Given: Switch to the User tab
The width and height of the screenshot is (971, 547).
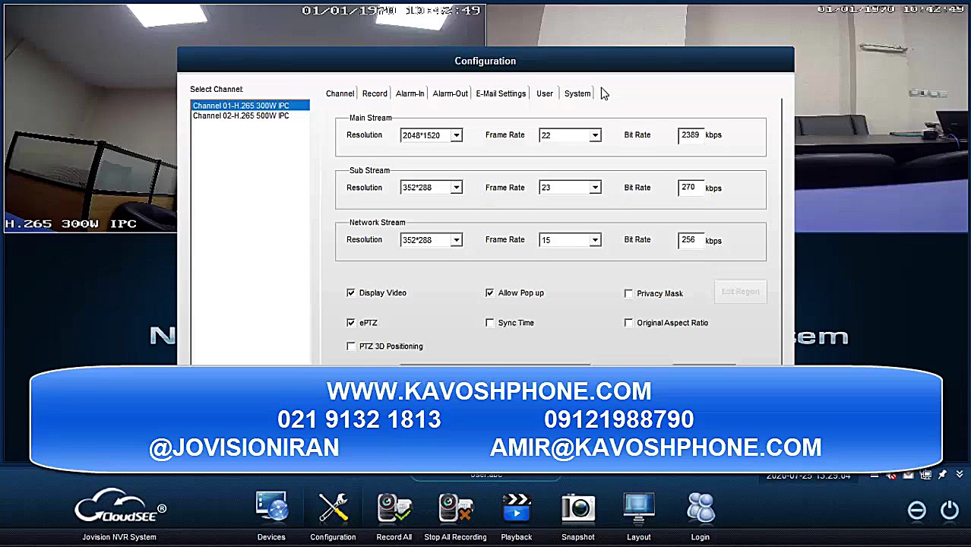Looking at the screenshot, I should click(545, 93).
